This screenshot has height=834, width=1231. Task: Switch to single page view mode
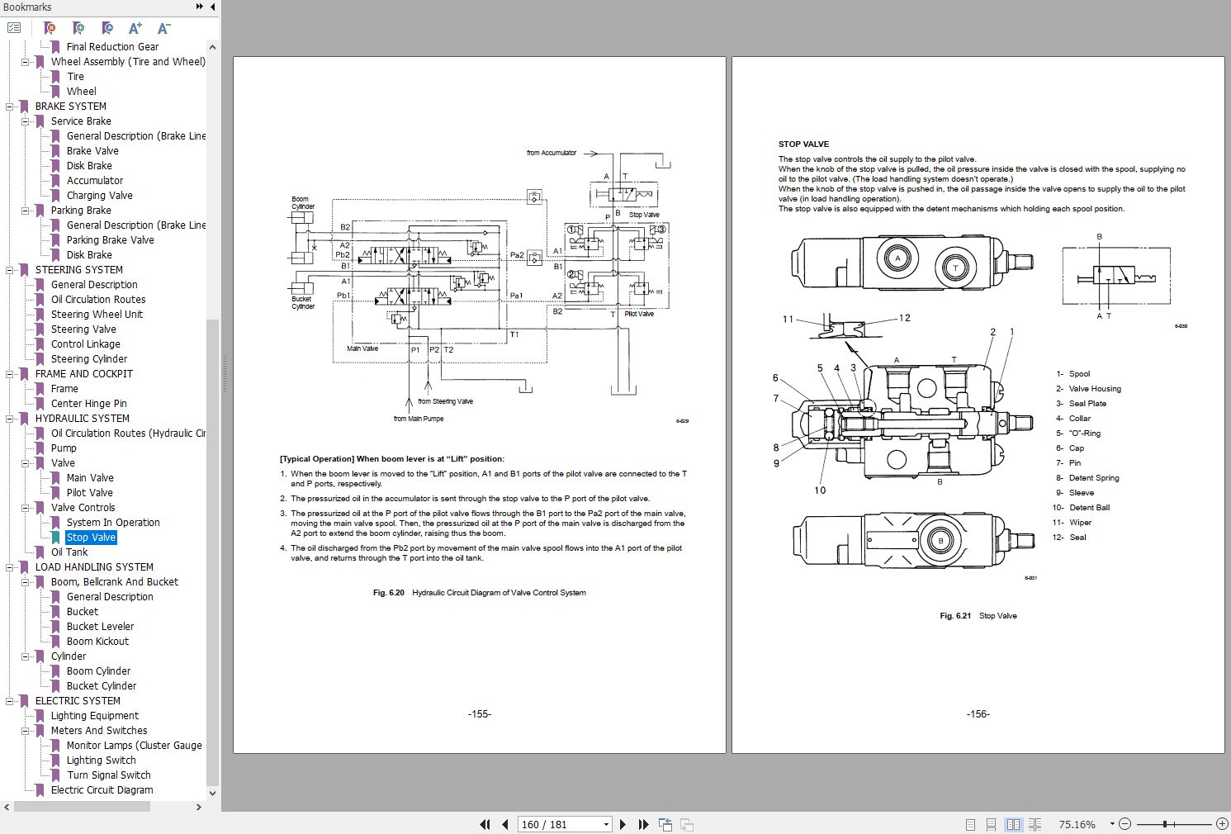click(969, 824)
